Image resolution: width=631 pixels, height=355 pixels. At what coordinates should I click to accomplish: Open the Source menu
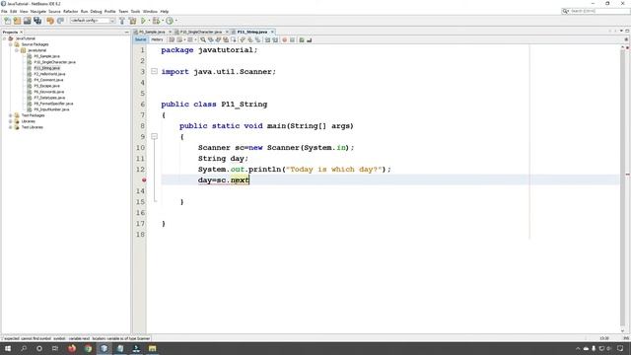coord(54,11)
